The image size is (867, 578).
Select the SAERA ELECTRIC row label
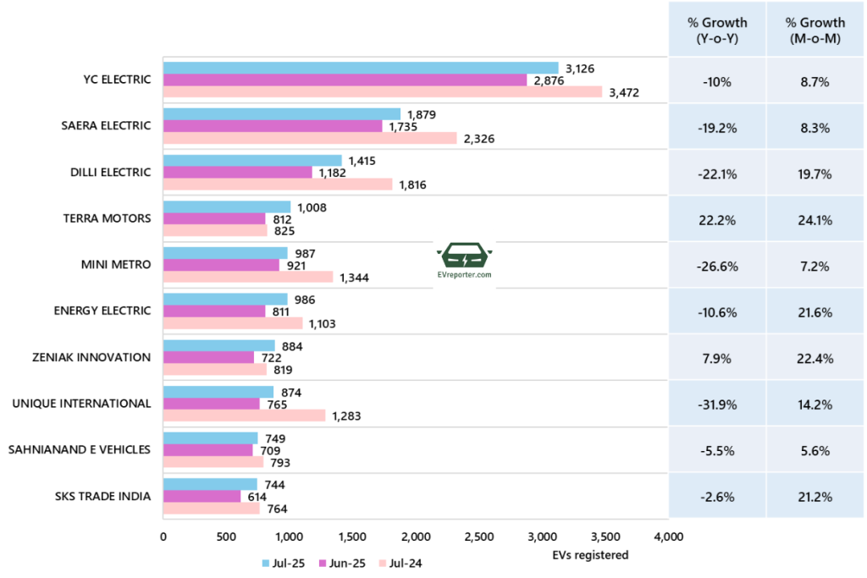(x=106, y=126)
